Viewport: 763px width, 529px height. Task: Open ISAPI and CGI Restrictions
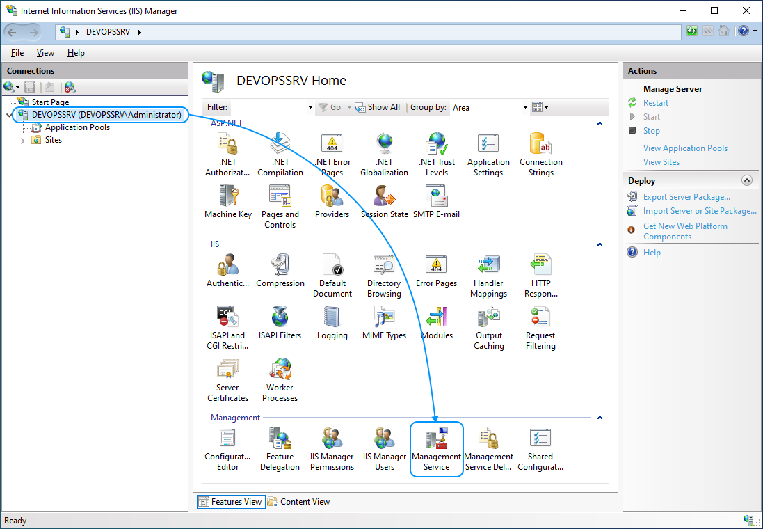227,328
